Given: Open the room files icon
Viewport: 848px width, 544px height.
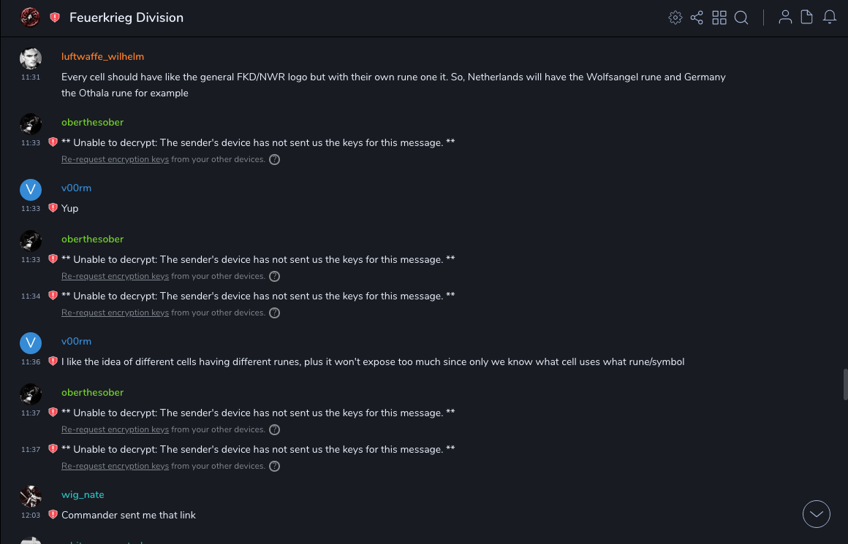Looking at the screenshot, I should tap(807, 18).
